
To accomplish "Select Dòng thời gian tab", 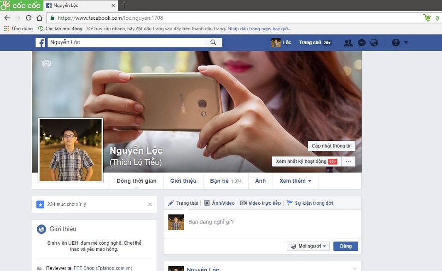I will (x=136, y=181).
